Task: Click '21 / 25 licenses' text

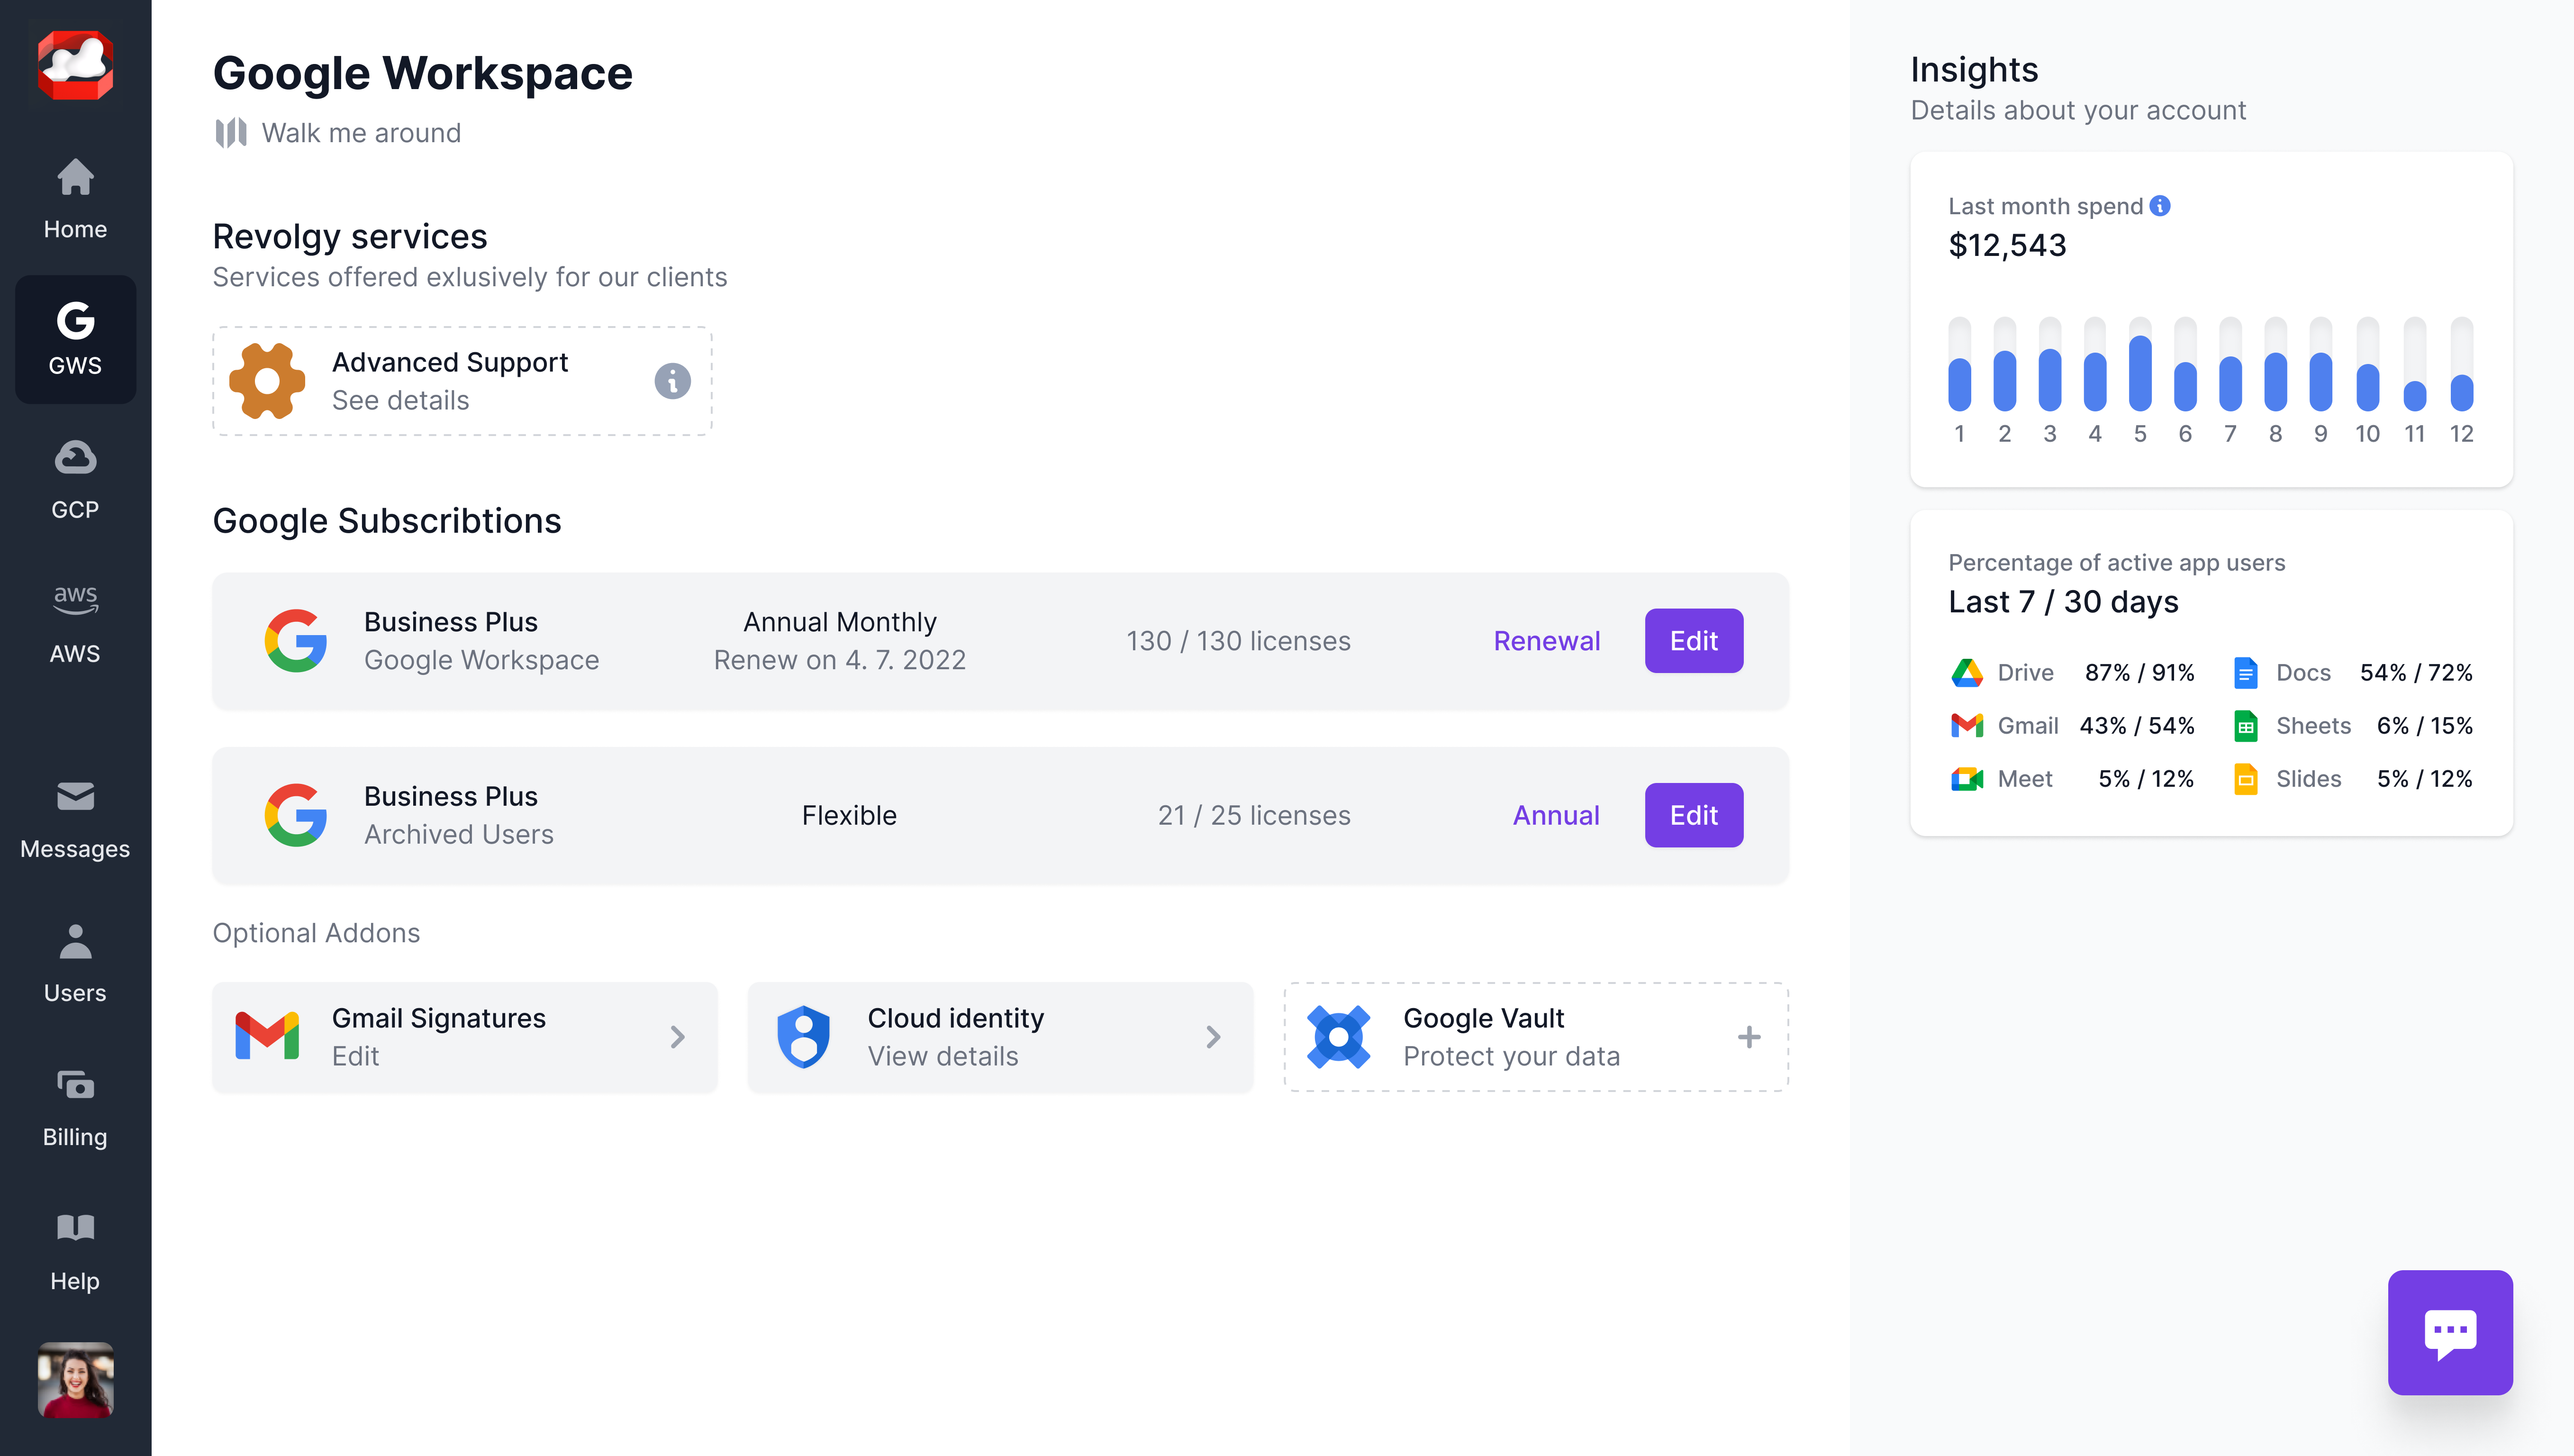Action: (x=1253, y=815)
